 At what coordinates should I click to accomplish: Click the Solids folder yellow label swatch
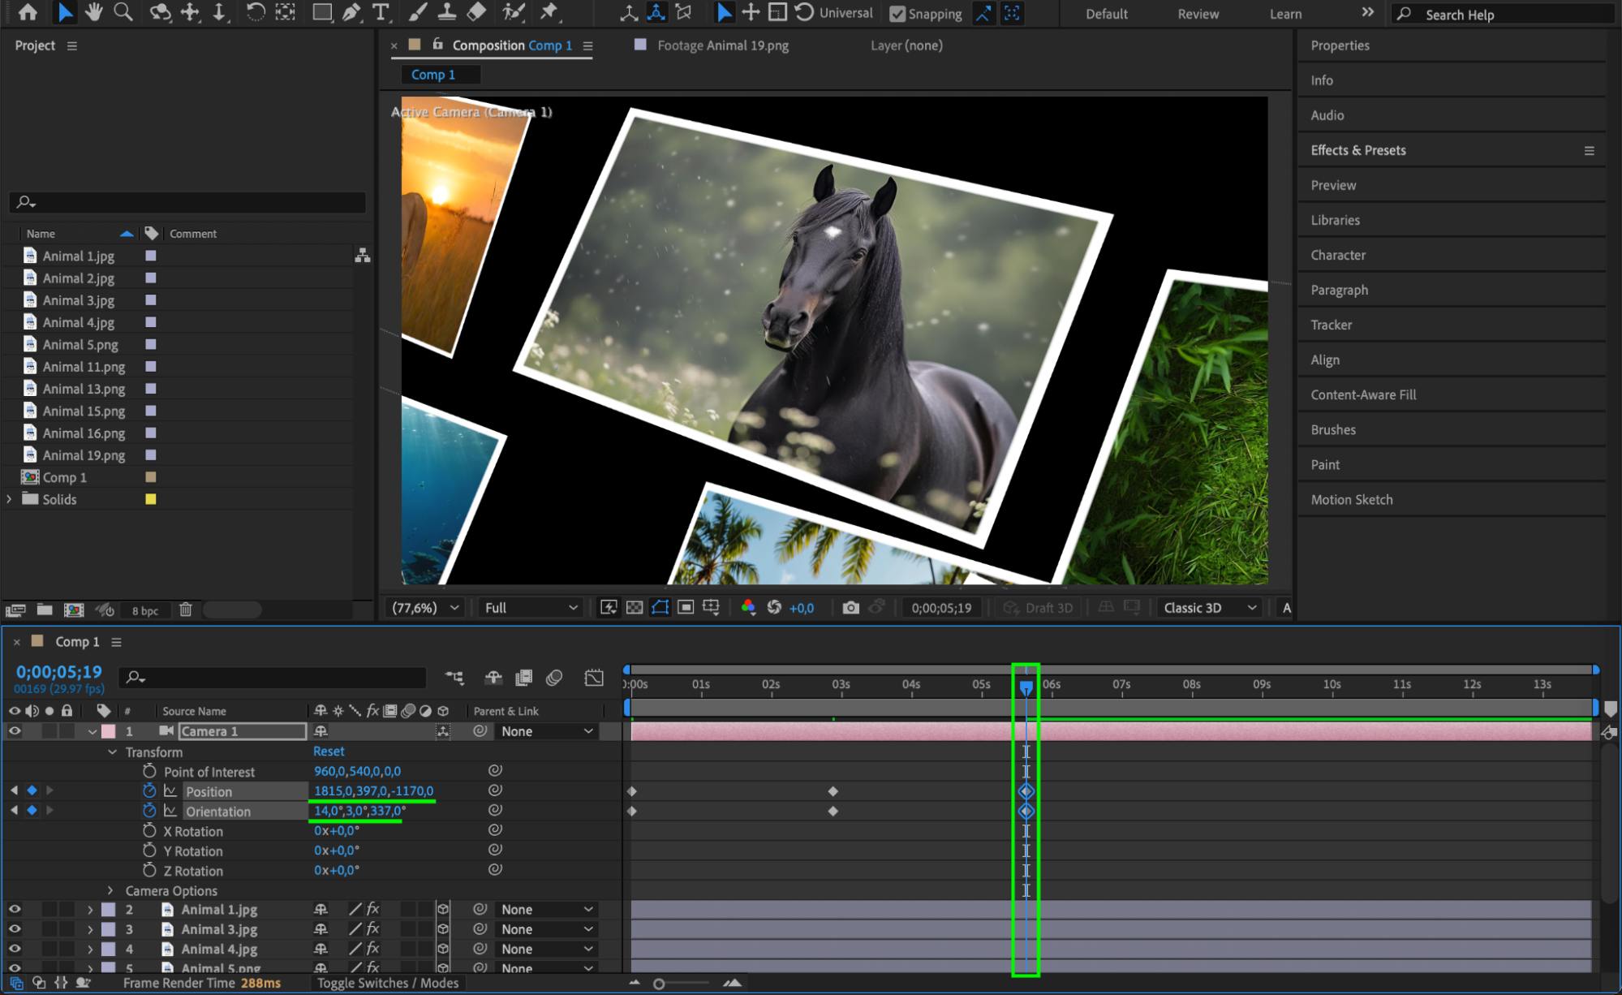click(151, 499)
